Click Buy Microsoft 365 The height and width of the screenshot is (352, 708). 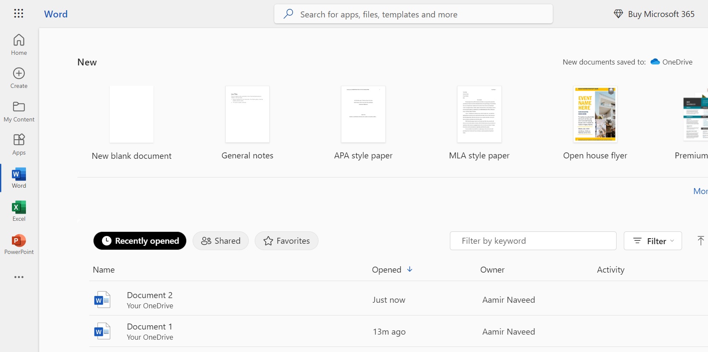coord(654,14)
